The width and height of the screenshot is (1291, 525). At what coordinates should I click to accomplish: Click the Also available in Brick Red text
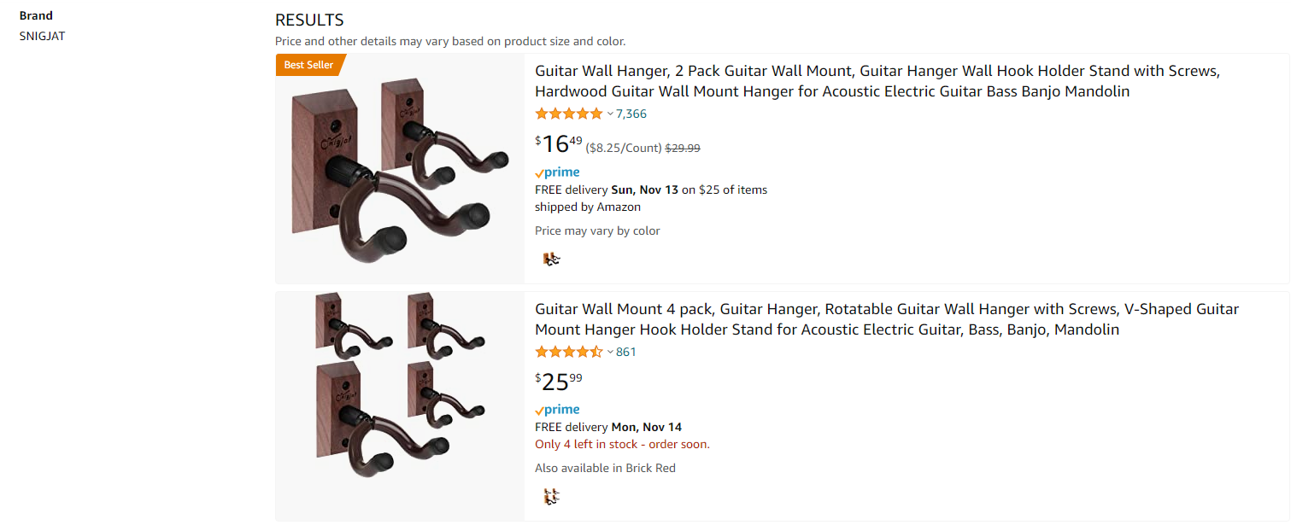605,468
